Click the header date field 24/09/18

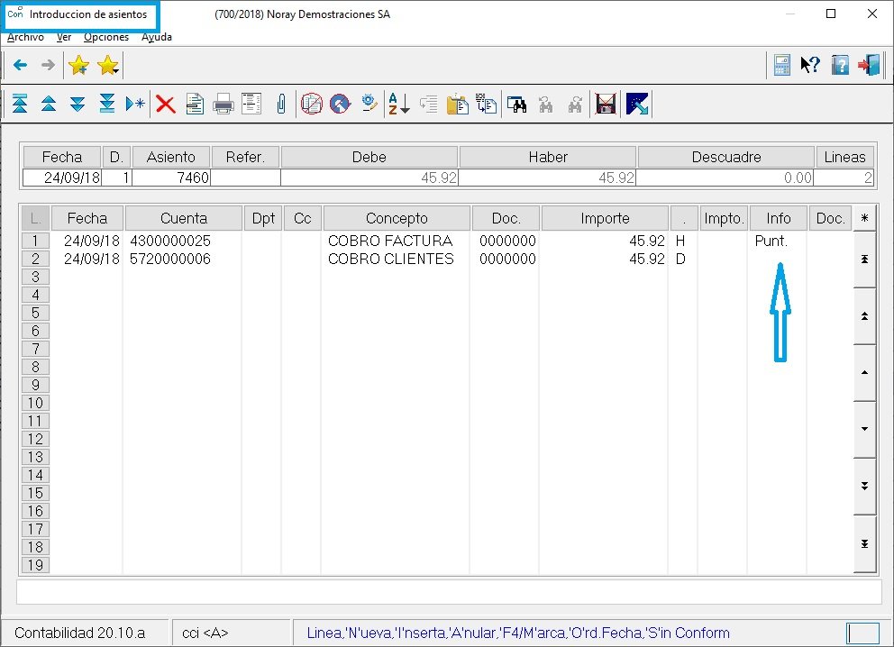point(62,178)
